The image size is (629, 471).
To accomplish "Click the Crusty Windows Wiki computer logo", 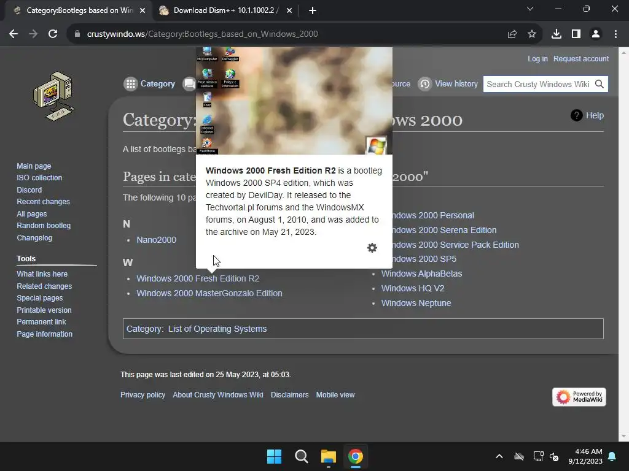I will pyautogui.click(x=54, y=96).
